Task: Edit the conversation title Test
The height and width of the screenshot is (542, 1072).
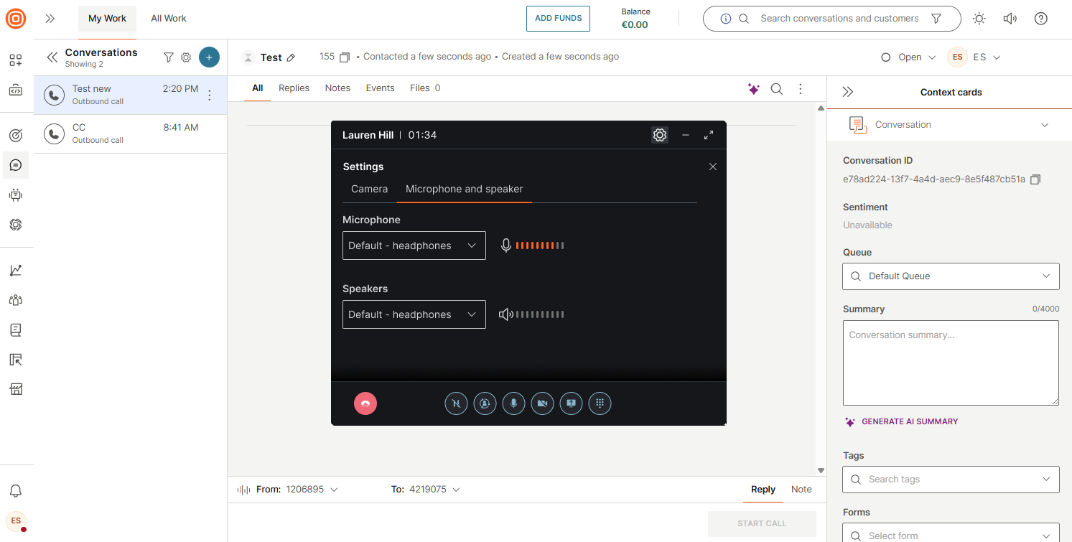Action: pos(291,57)
